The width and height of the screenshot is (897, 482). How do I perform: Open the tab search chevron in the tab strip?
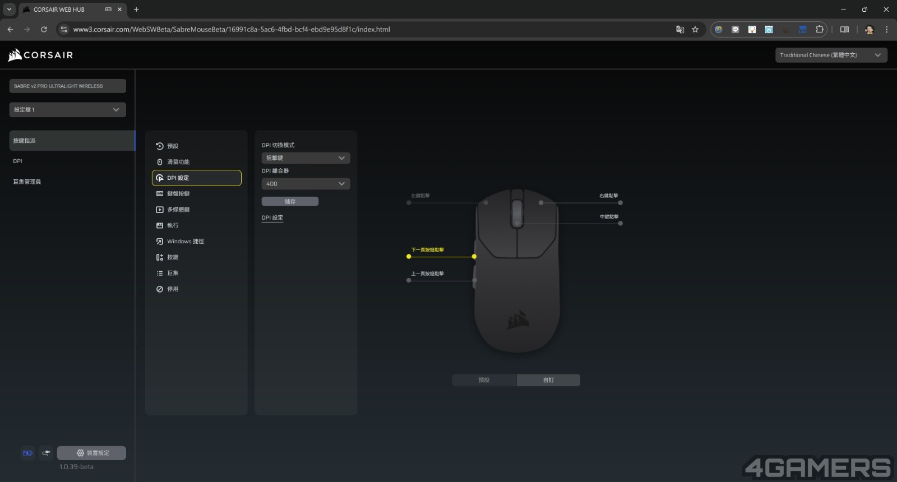tap(9, 10)
